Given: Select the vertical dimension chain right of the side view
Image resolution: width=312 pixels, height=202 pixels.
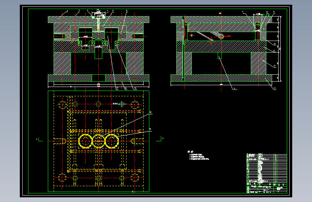Looking at the screenshot, I should coord(279,49).
